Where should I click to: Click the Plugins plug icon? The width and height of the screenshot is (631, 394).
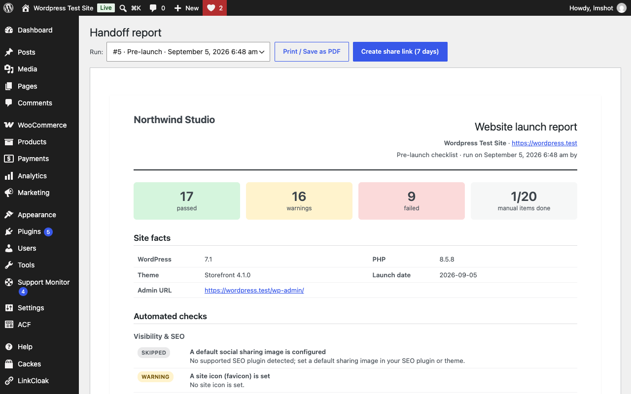tap(9, 231)
